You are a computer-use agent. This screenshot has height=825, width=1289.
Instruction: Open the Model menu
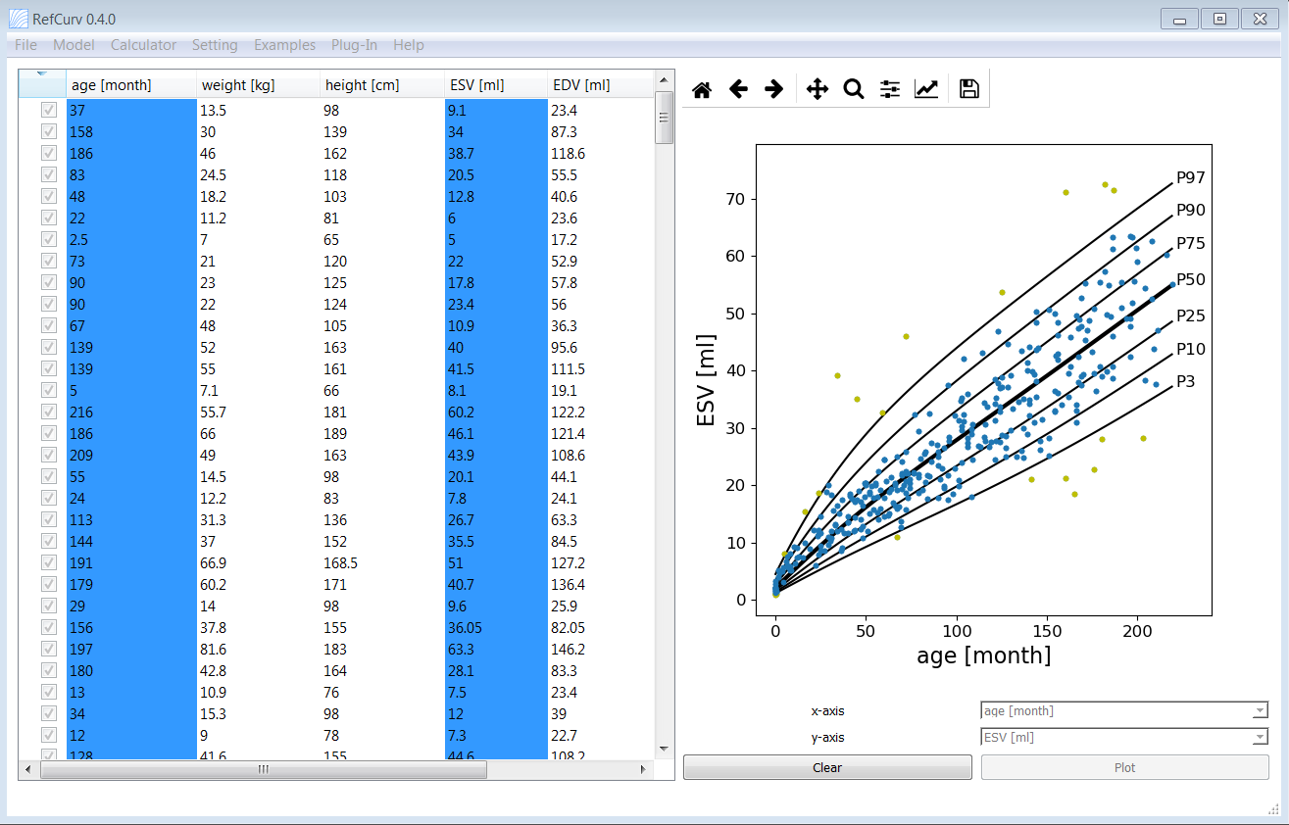[x=74, y=45]
